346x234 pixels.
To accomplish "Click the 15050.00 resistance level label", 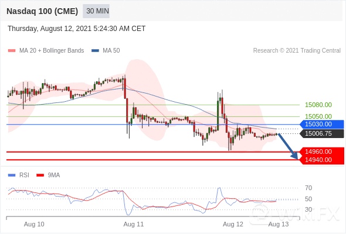I will 318,116.
